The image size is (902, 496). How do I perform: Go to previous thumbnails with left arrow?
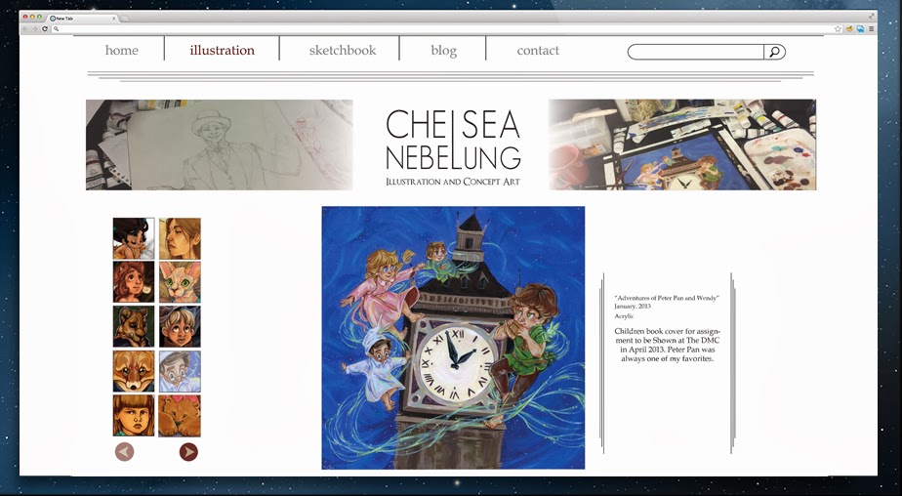coord(124,452)
